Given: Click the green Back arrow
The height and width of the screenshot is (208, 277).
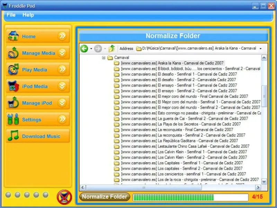Looking at the screenshot, I should [84, 49].
